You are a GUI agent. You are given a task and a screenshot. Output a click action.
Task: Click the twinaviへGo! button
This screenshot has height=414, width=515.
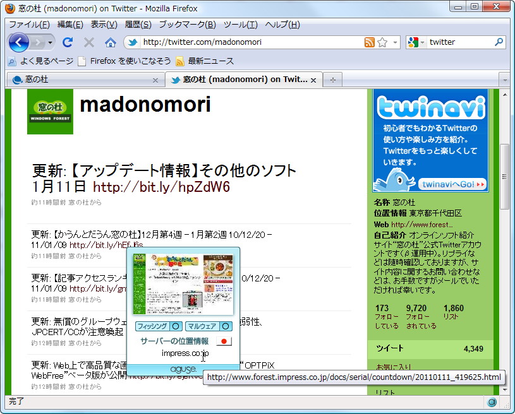454,184
